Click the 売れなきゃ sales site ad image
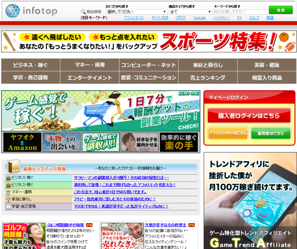 click(x=123, y=236)
